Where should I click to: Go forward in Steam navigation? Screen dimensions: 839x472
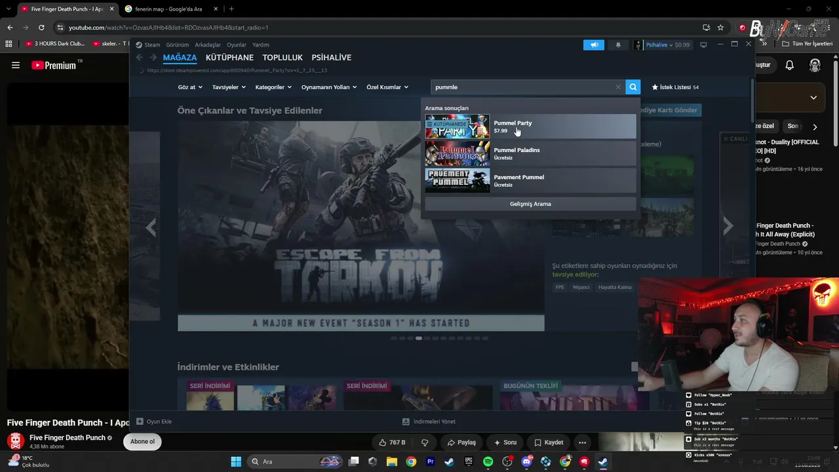(x=153, y=58)
